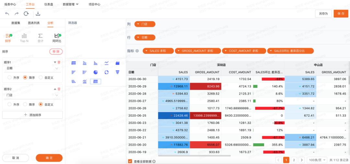Select the donut chart type
This screenshot has height=164, width=350.
(x=107, y=72)
